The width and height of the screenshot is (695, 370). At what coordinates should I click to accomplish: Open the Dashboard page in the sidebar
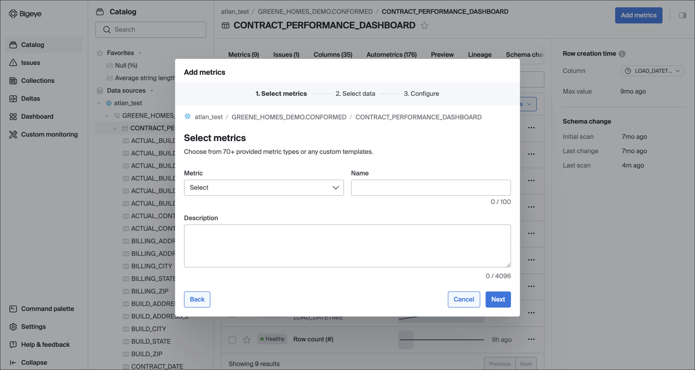44,116
